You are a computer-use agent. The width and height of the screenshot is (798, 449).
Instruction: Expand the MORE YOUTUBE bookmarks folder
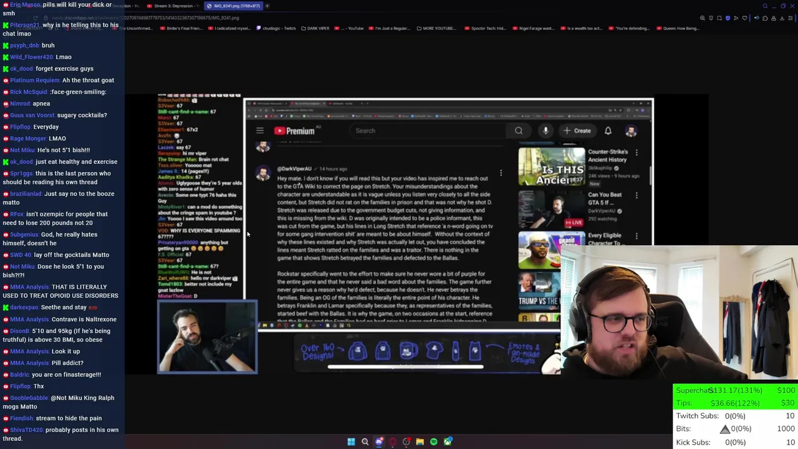pyautogui.click(x=437, y=28)
